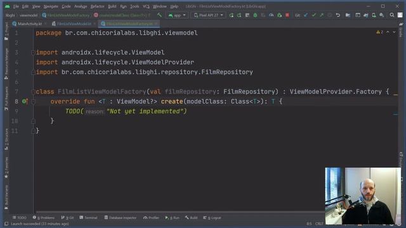This screenshot has height=228, width=406.
Task: Open the Favorites side panel
Action: (6, 168)
